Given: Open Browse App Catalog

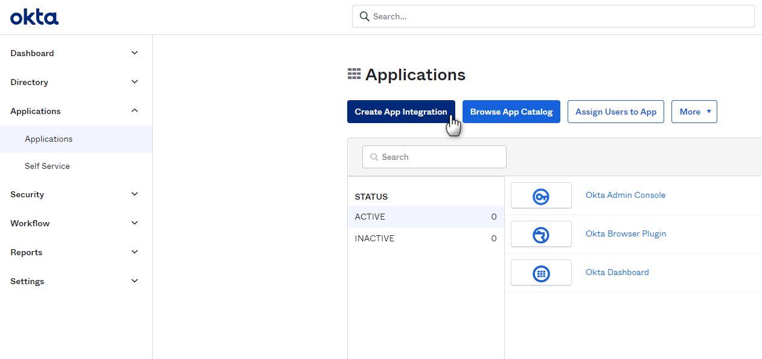Looking at the screenshot, I should coord(511,112).
